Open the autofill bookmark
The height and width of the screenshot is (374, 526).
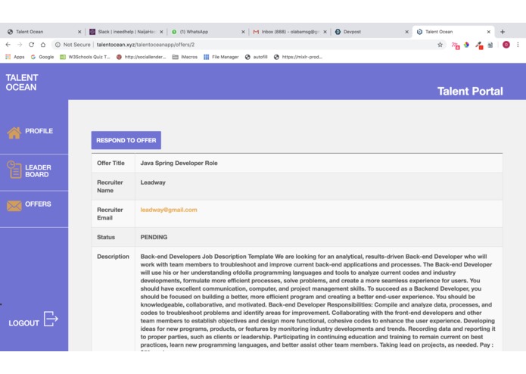(257, 57)
